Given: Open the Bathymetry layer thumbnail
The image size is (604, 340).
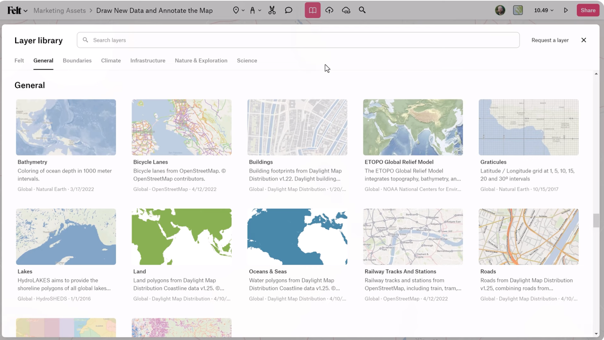Looking at the screenshot, I should (66, 127).
